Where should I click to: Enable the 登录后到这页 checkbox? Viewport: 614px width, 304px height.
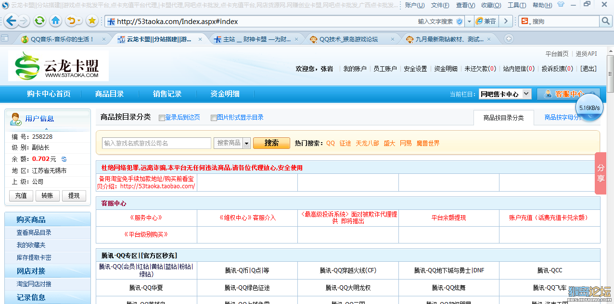(x=162, y=118)
